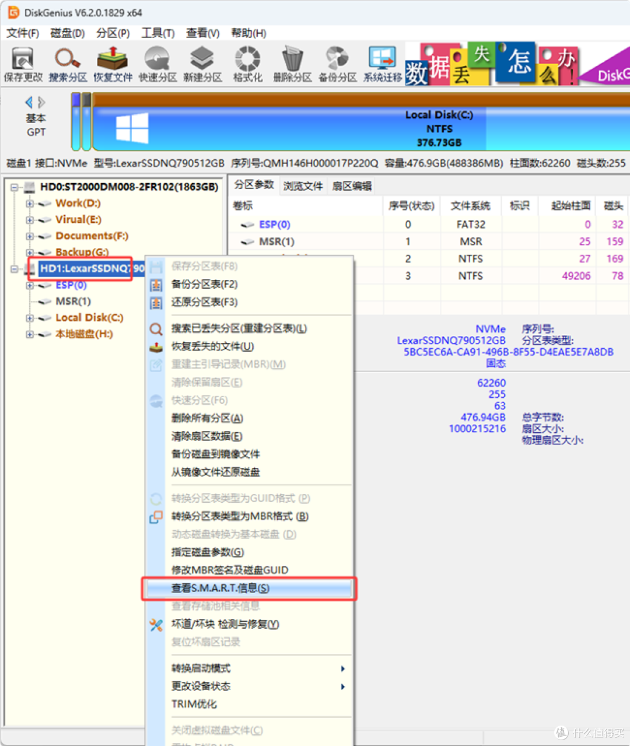Switch to the 扇区编辑 tab
630x746 pixels.
[352, 186]
